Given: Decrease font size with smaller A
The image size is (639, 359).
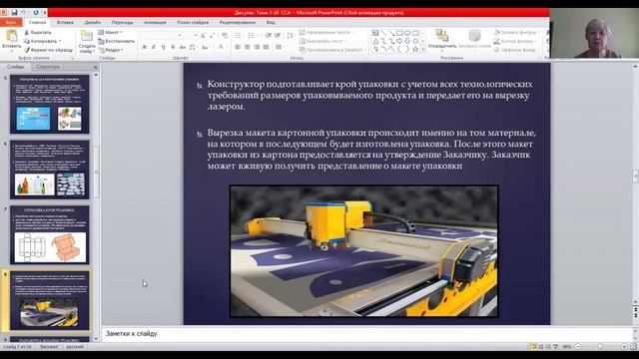Looking at the screenshot, I should tap(212, 36).
